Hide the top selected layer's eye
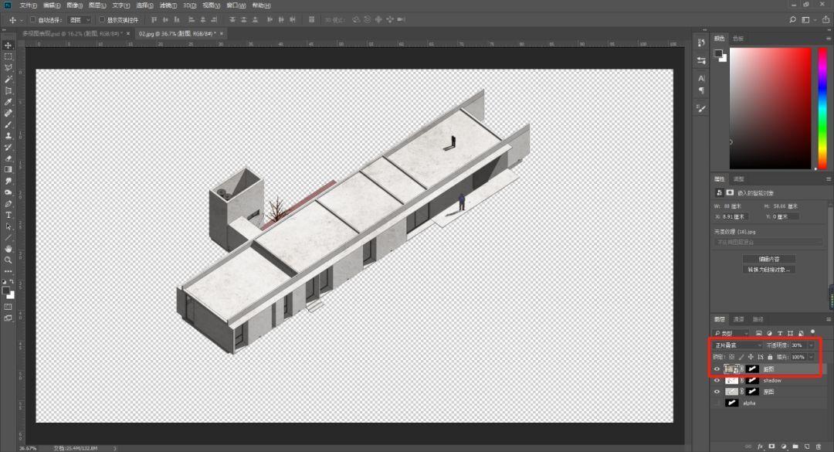 pyautogui.click(x=717, y=369)
